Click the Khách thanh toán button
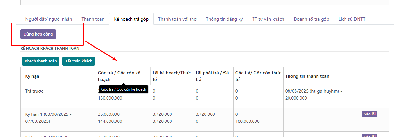397x137 pixels. pyautogui.click(x=41, y=61)
